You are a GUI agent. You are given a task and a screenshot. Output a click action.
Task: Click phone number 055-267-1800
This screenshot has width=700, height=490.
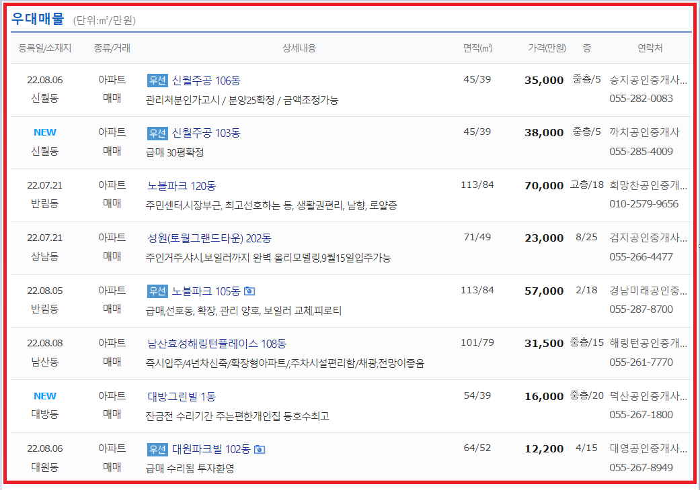641,415
